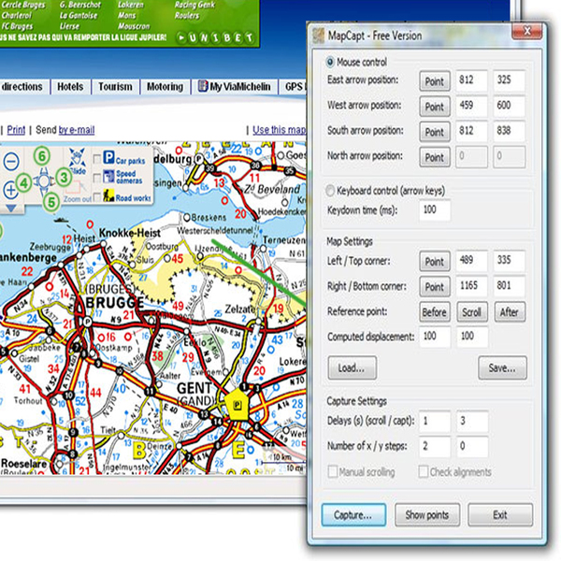Image resolution: width=561 pixels, height=561 pixels.
Task: Click the Capture... button
Action: click(x=353, y=515)
